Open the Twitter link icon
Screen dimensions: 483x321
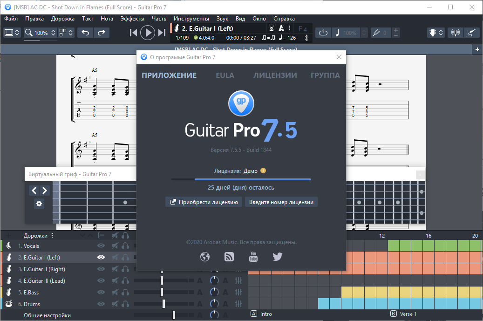(278, 256)
